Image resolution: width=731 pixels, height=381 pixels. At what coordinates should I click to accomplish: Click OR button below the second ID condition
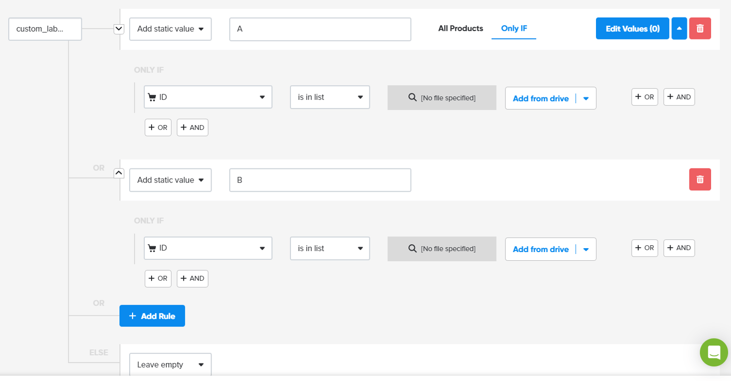click(158, 278)
